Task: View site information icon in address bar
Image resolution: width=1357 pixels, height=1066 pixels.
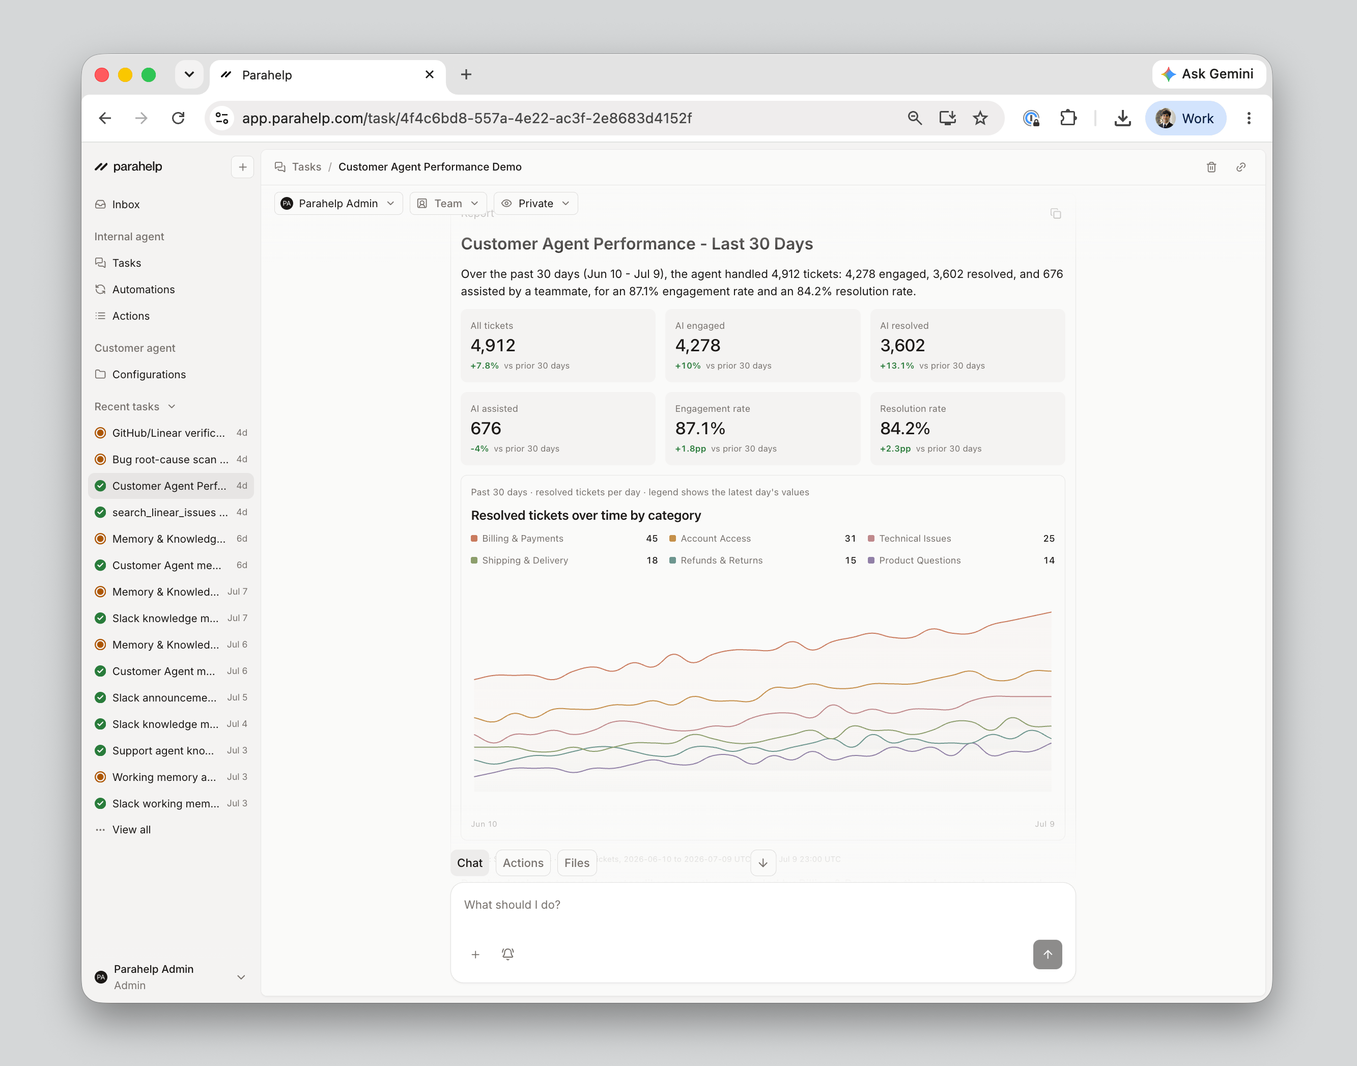Action: (x=221, y=118)
